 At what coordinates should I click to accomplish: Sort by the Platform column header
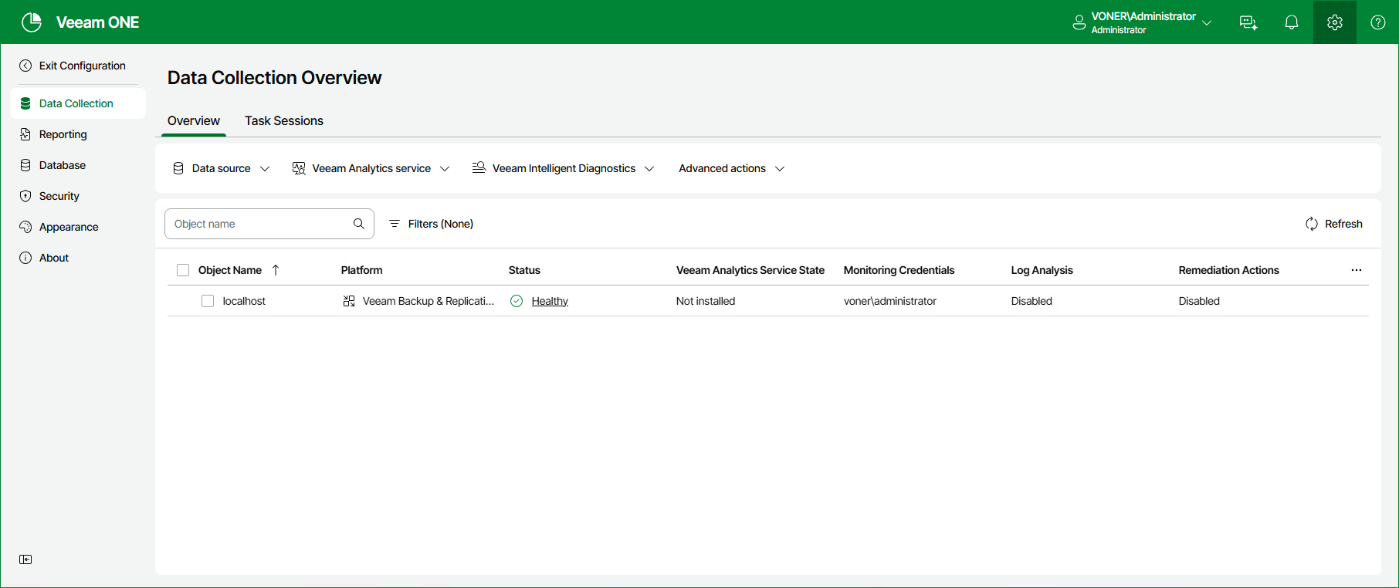pyautogui.click(x=361, y=270)
